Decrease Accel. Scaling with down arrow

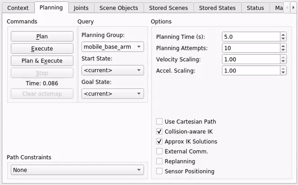(x=283, y=73)
